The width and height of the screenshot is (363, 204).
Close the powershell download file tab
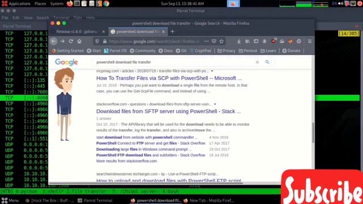tap(163, 32)
